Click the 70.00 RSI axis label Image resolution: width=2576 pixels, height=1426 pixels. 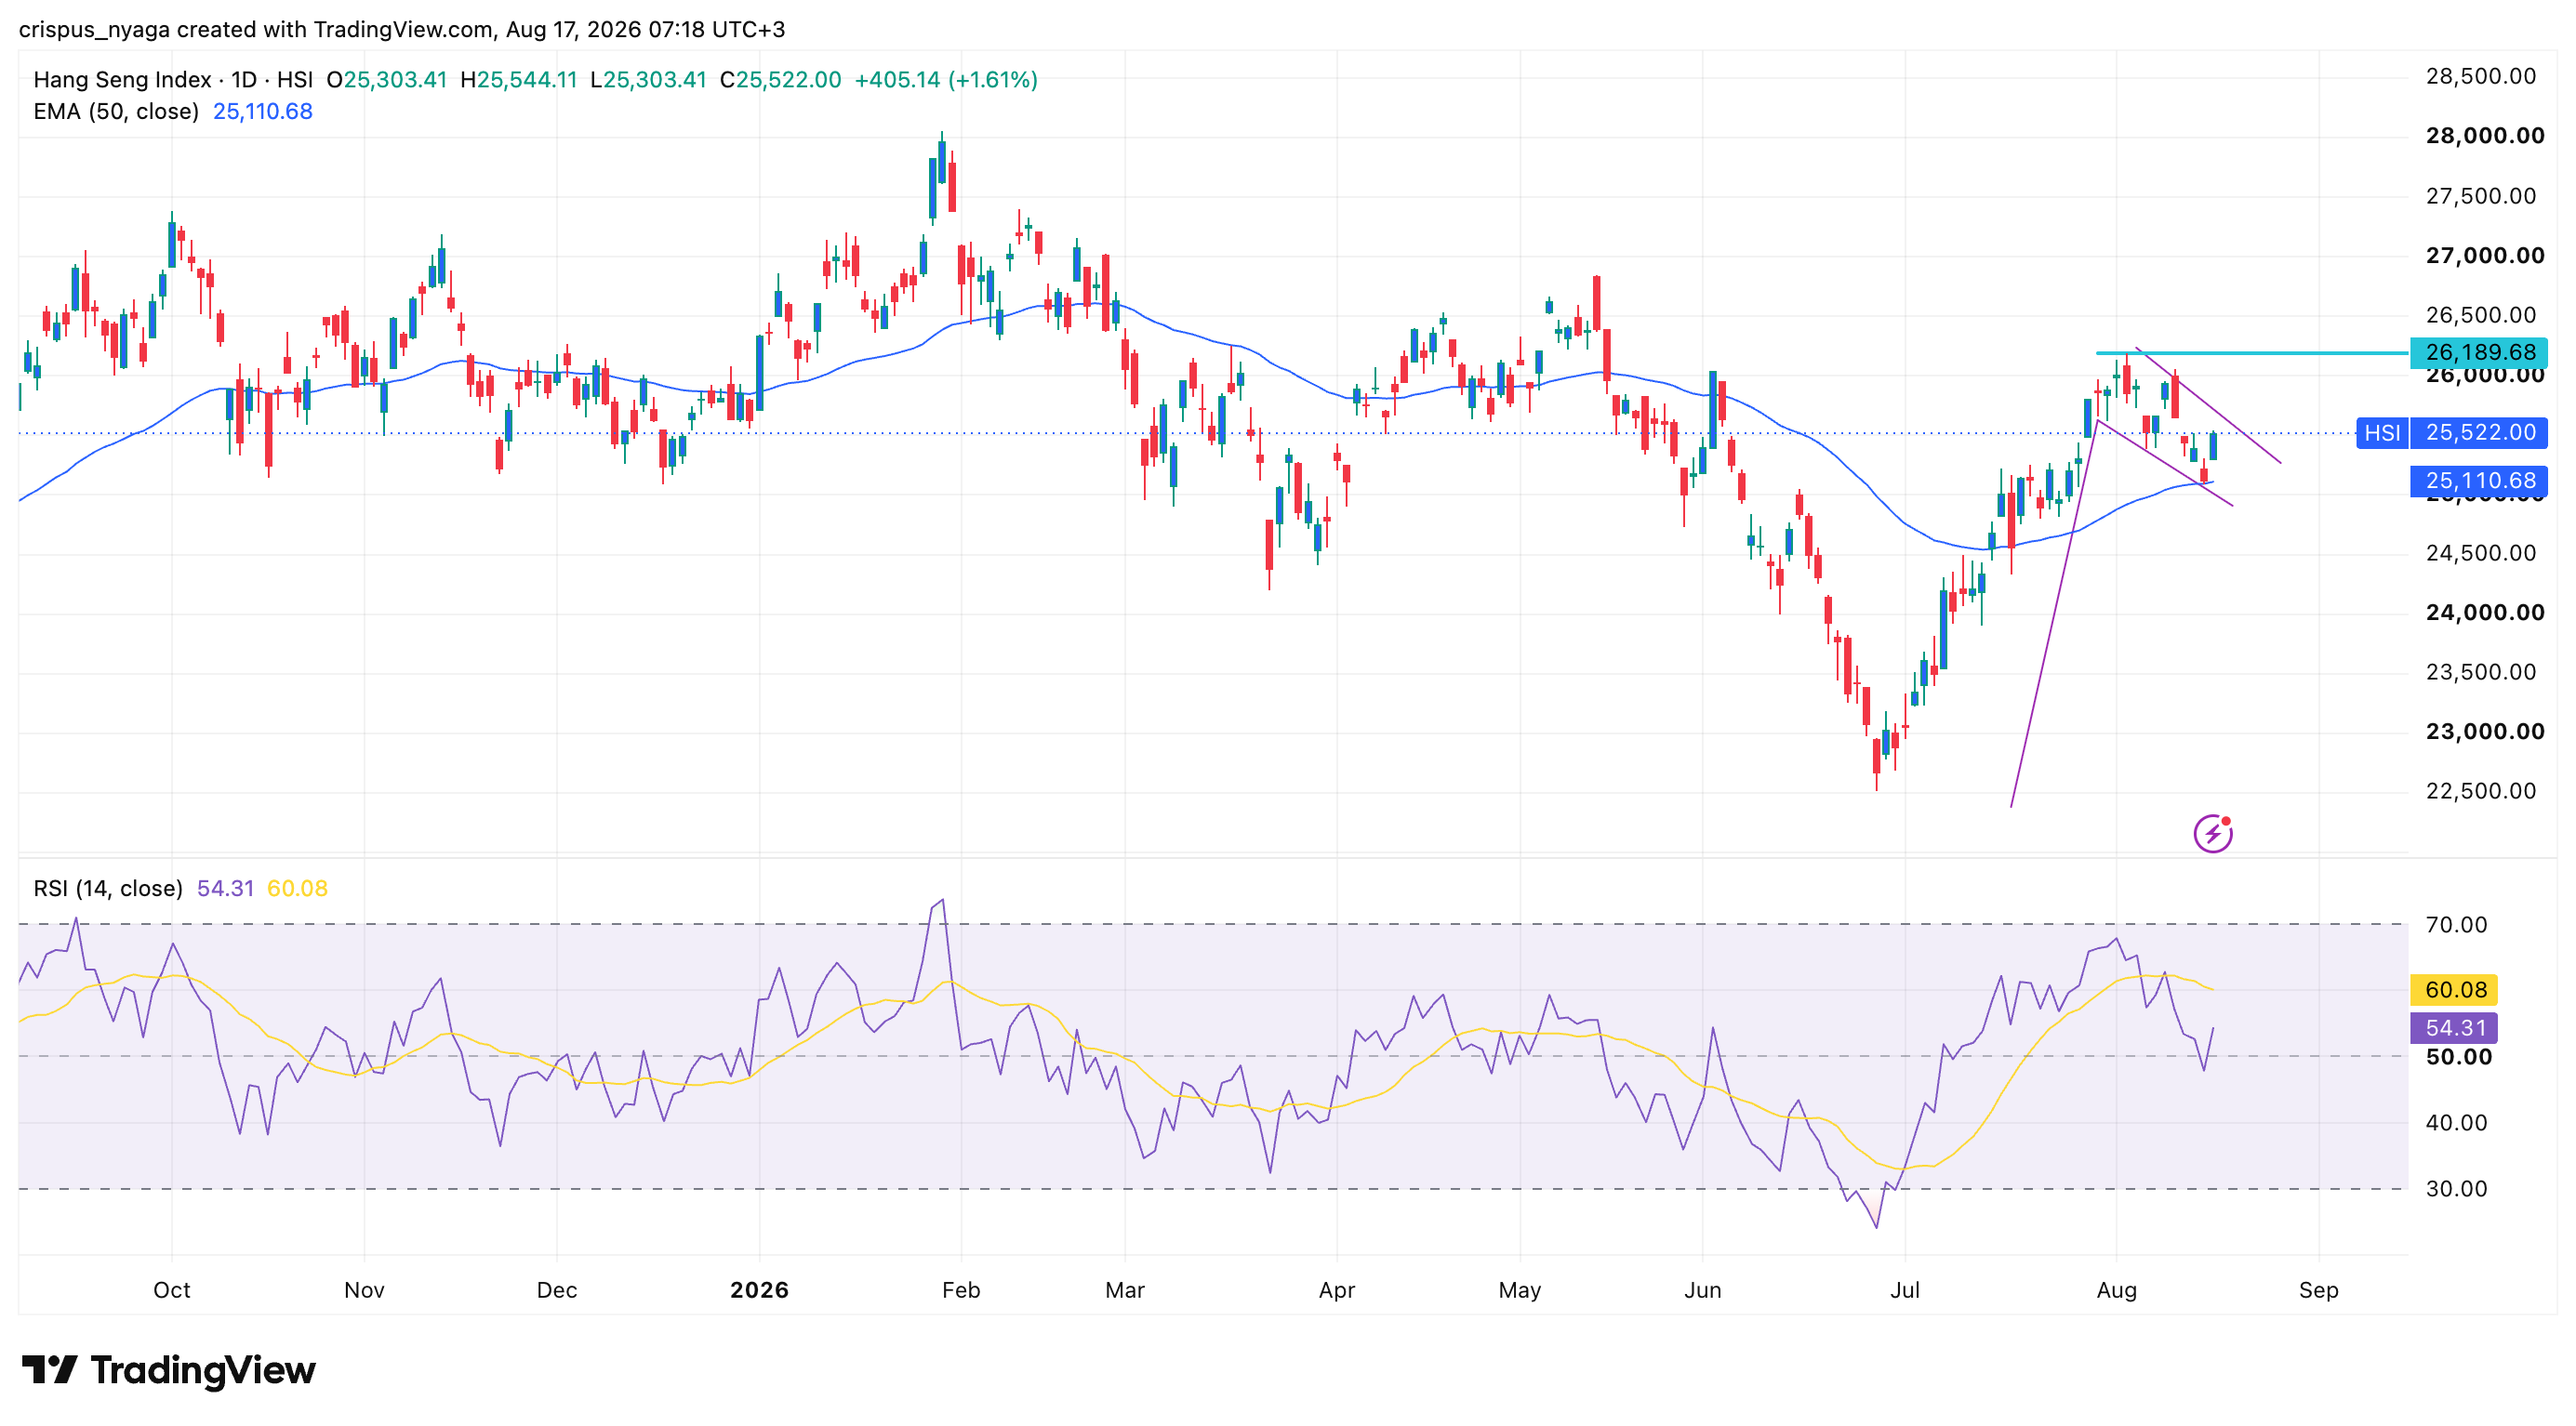click(2456, 924)
